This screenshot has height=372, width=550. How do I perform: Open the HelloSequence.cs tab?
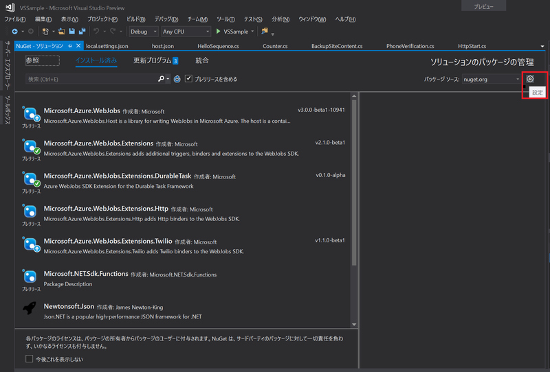pos(218,46)
